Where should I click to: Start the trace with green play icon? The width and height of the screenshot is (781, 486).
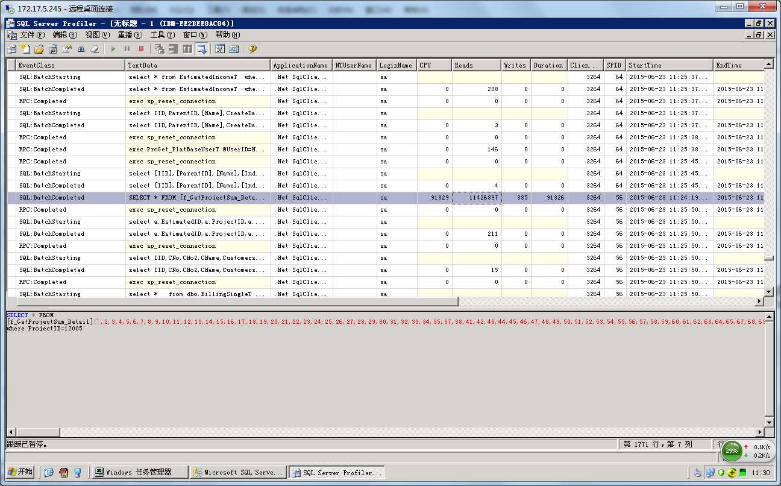click(113, 49)
